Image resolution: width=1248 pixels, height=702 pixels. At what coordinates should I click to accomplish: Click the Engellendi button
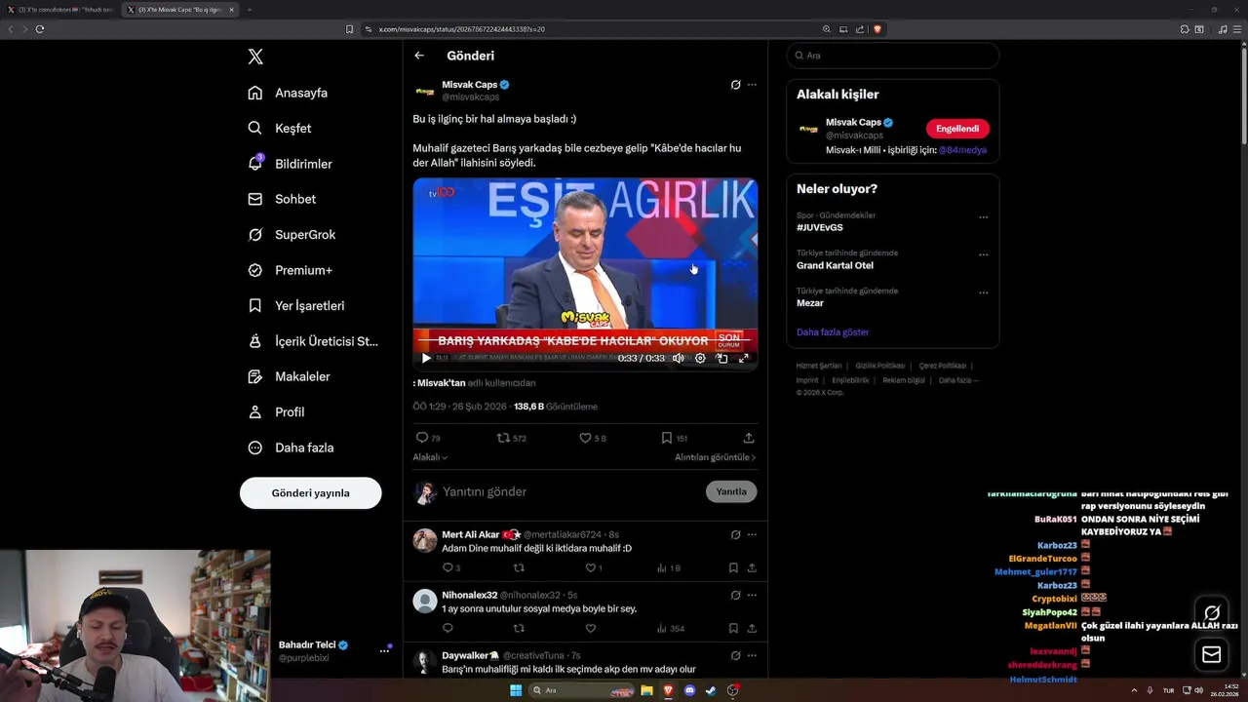[x=957, y=129]
